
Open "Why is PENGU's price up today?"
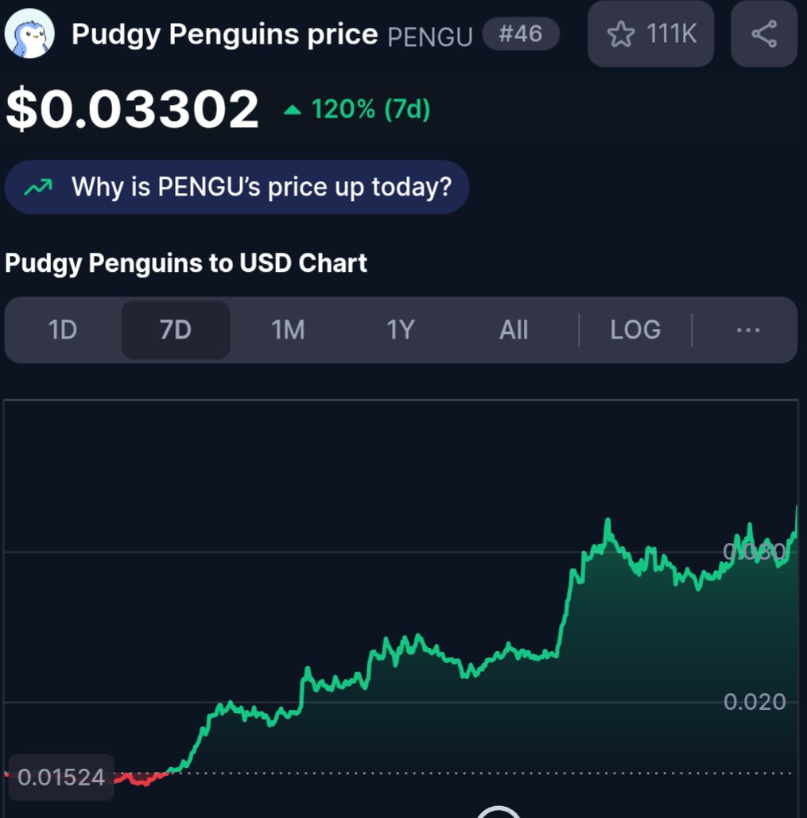pyautogui.click(x=237, y=187)
